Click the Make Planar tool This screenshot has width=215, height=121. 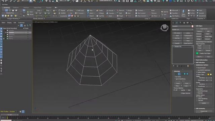pyautogui.click(x=183, y=13)
